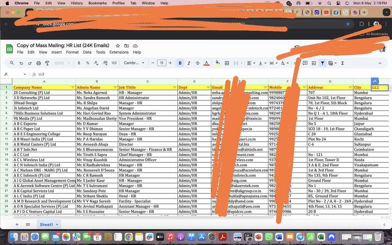The height and width of the screenshot is (245, 392).
Task: Open the Google Sheets home icon
Action: pyautogui.click(x=9, y=49)
